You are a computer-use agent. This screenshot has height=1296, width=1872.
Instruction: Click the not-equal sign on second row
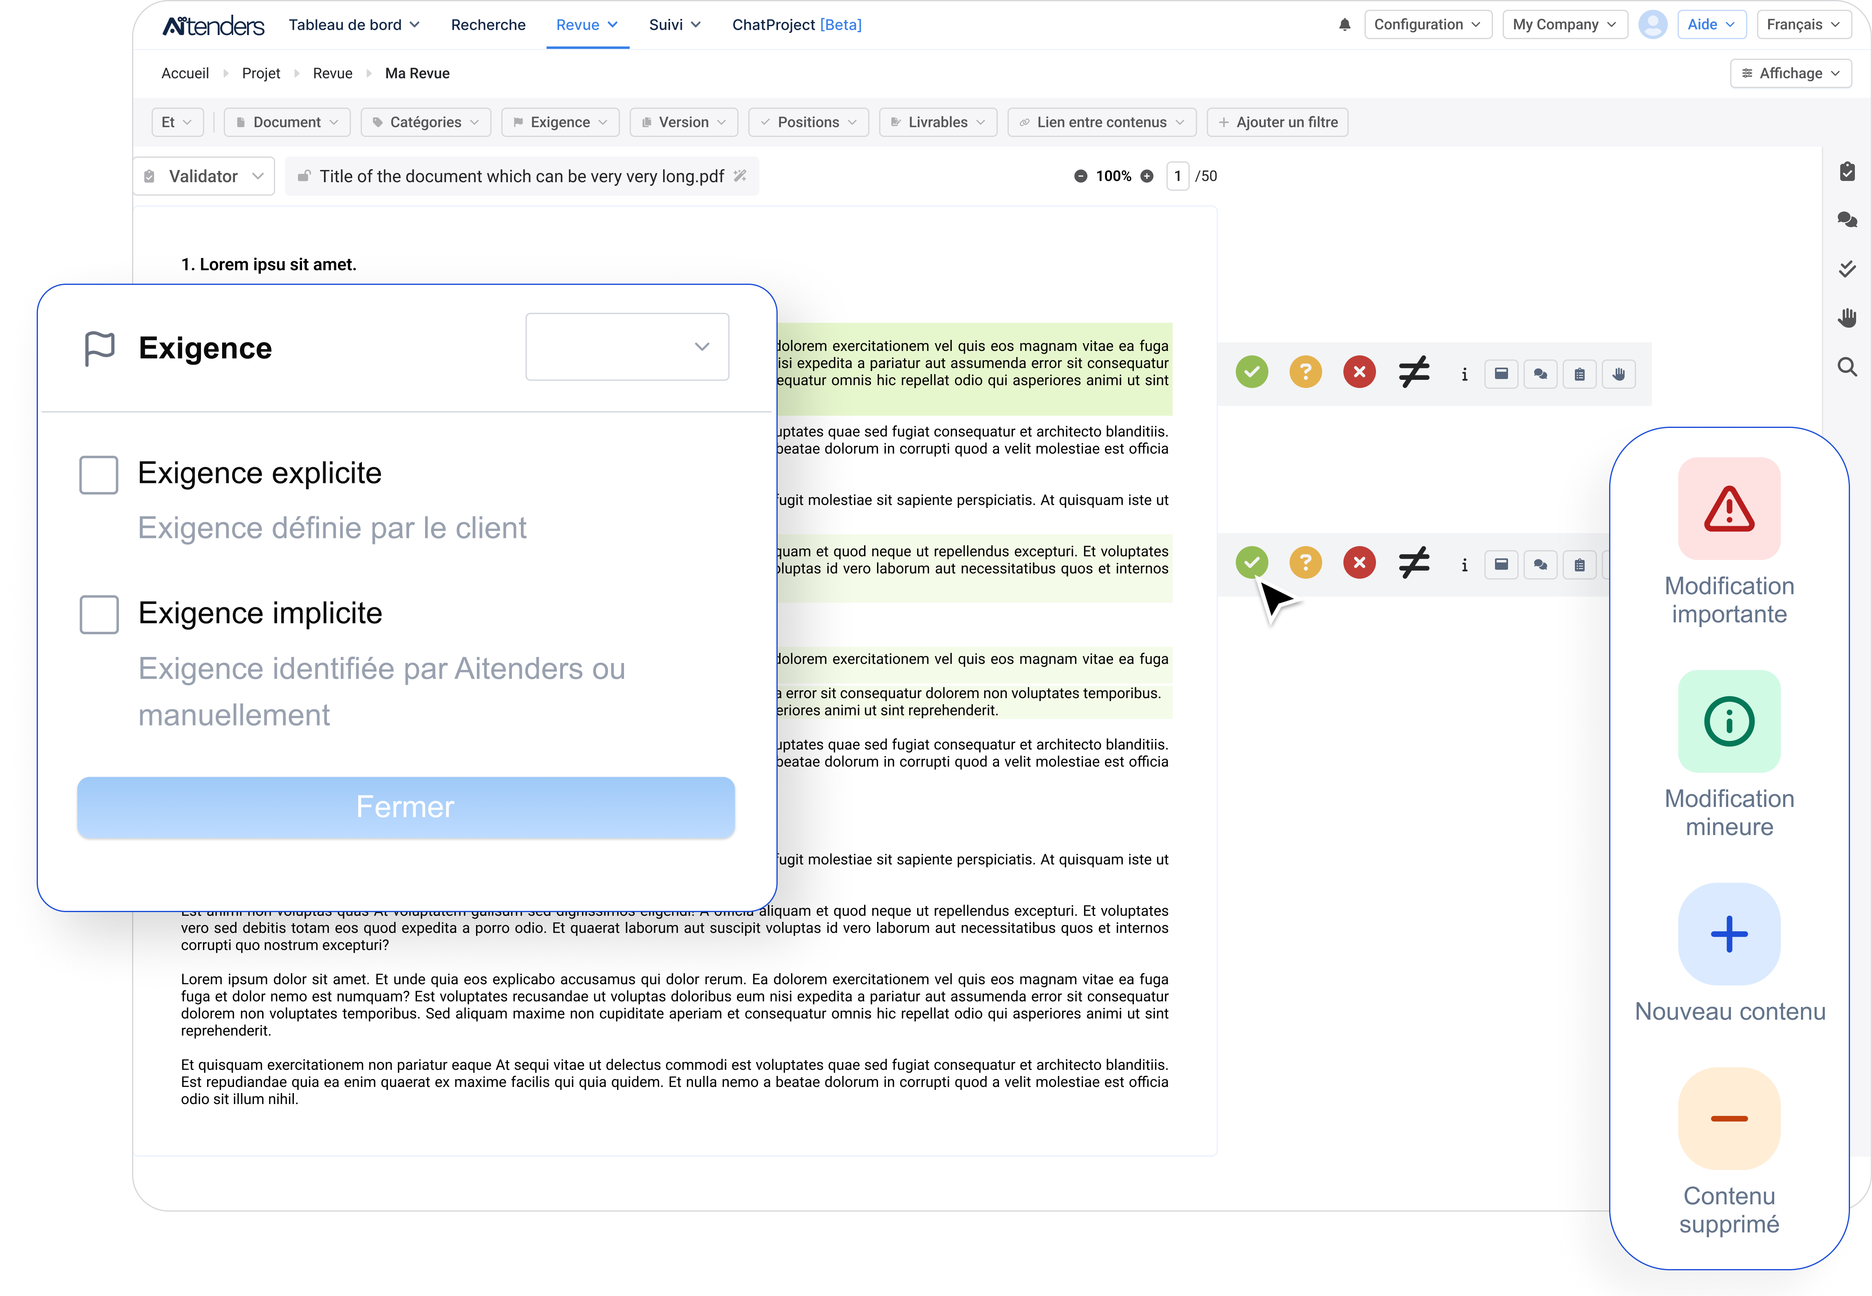[x=1413, y=563]
